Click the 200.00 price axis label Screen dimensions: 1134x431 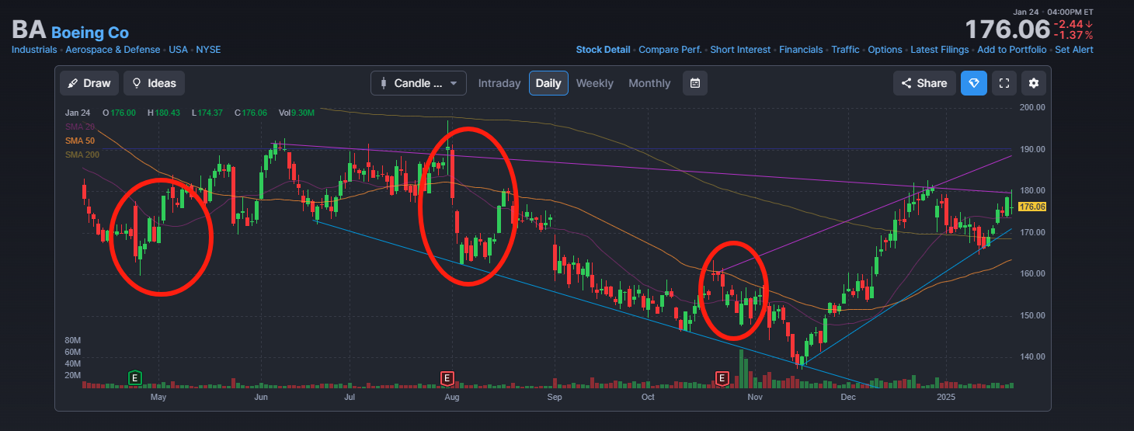click(1031, 107)
